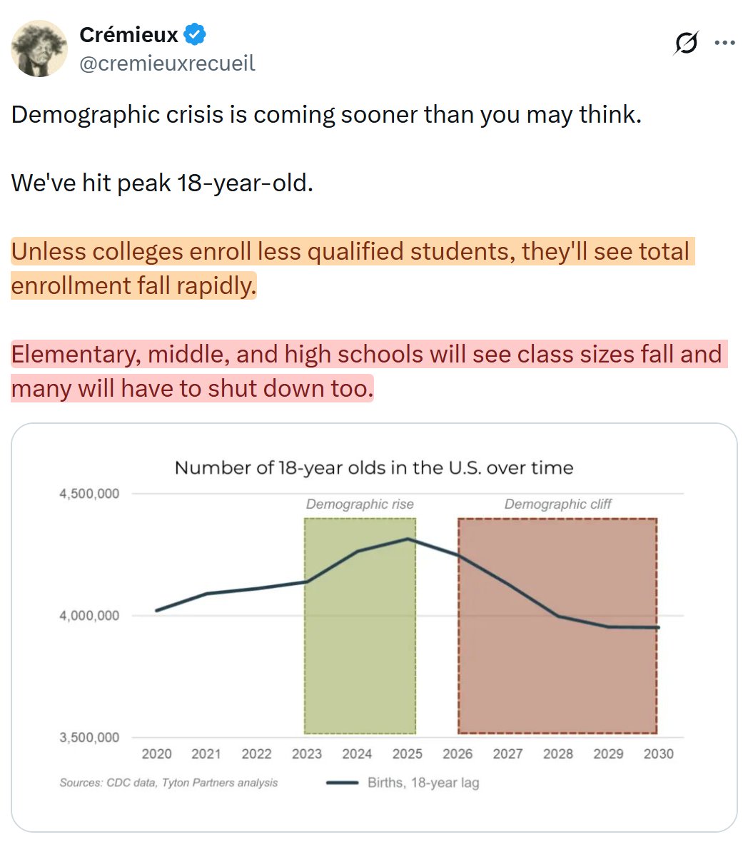
Task: Click the Demographic cliff italic label
Action: tap(558, 504)
